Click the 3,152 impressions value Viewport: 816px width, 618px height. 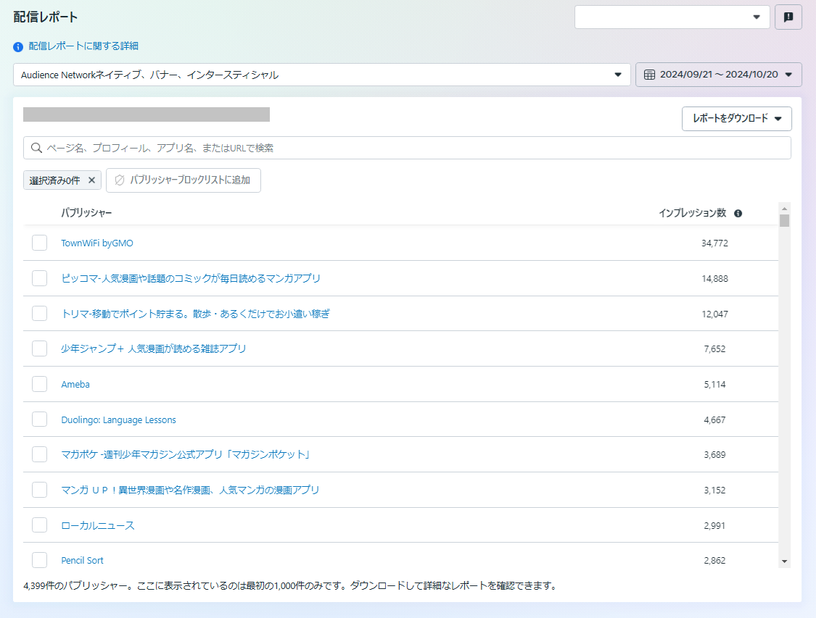click(x=714, y=490)
